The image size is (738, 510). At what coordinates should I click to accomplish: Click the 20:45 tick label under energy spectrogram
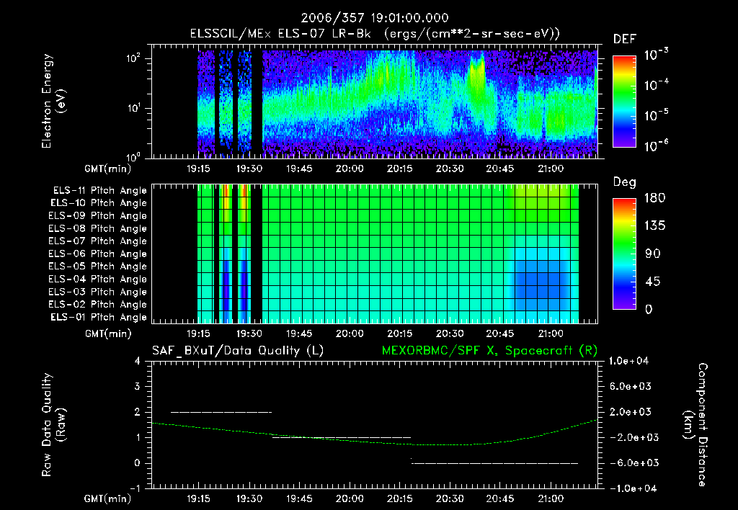pyautogui.click(x=500, y=169)
